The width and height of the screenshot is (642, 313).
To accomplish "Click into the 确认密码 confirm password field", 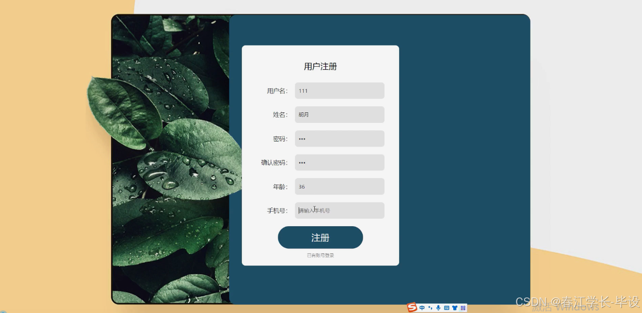I will coord(340,163).
